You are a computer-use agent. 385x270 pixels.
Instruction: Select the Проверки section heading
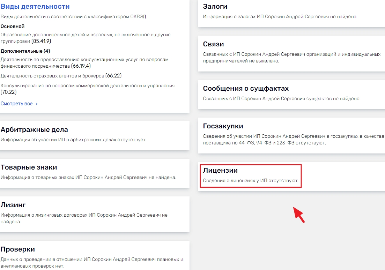18,249
